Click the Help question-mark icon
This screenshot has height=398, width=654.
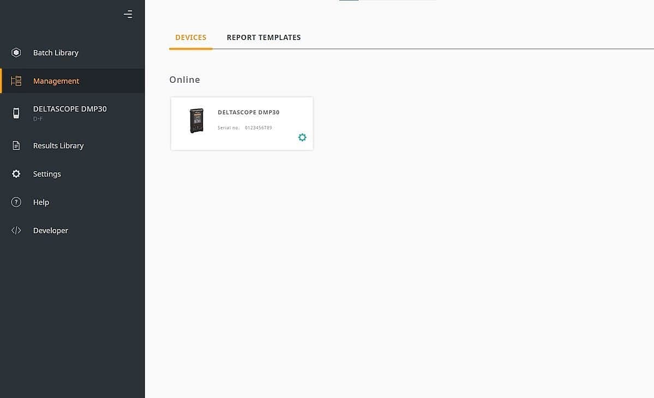[x=16, y=202]
